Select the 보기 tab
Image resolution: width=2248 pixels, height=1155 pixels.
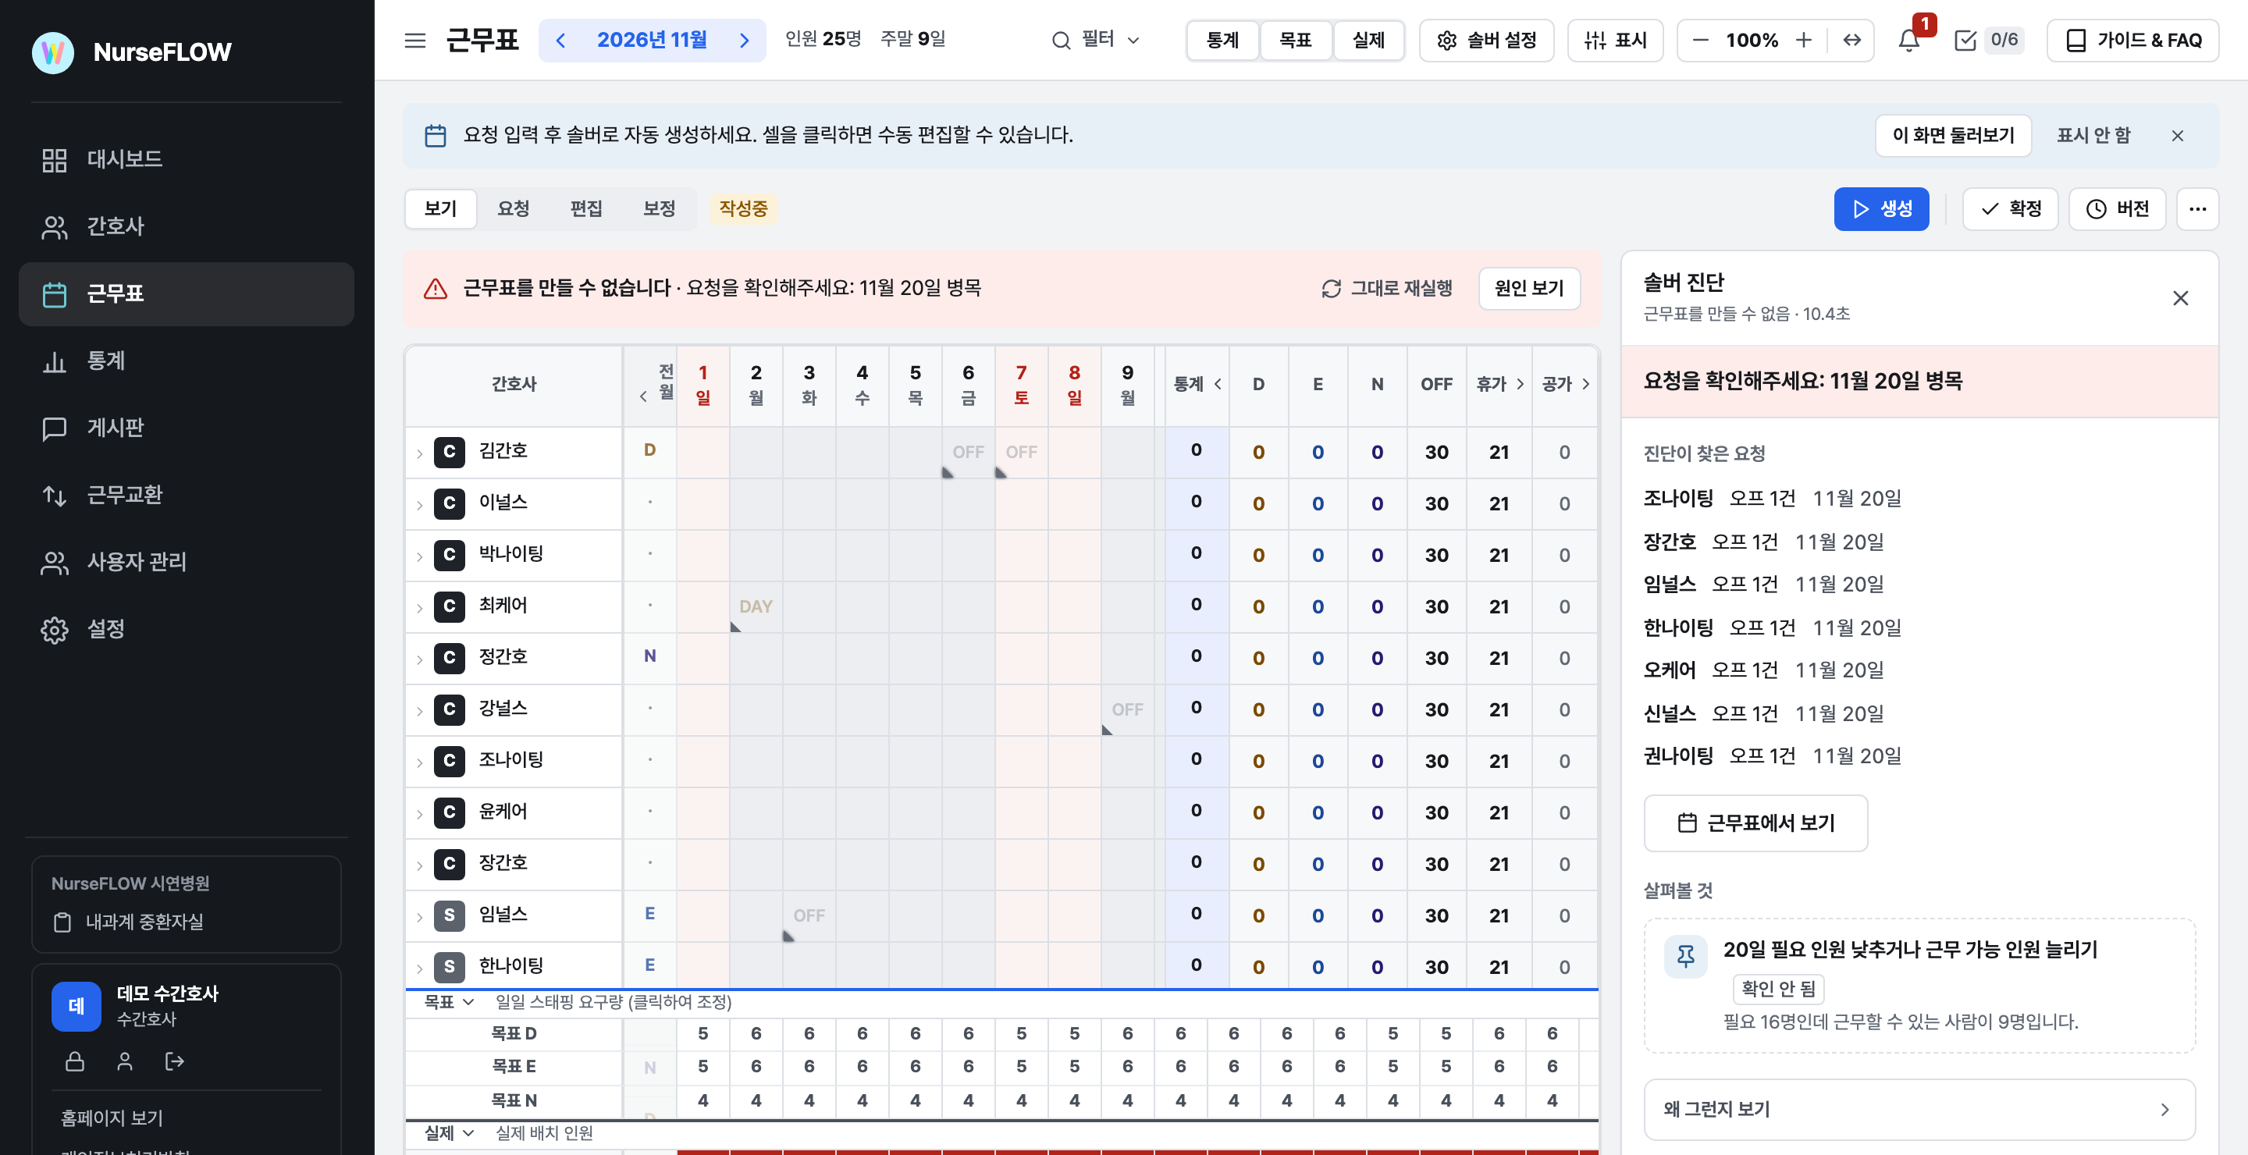[441, 209]
